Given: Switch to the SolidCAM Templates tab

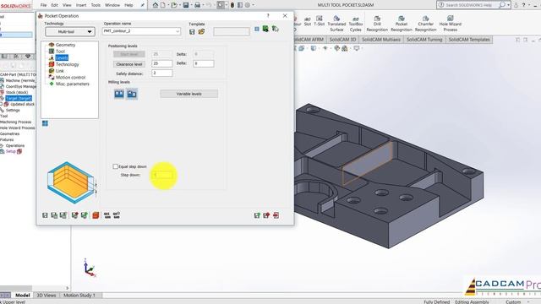Looking at the screenshot, I should (469, 40).
